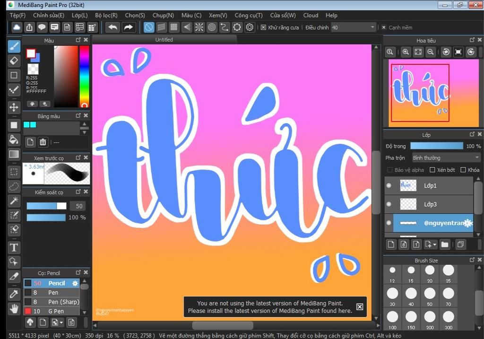Dismiss the MediBang update notification
Image resolution: width=484 pixels, height=339 pixels.
(360, 306)
